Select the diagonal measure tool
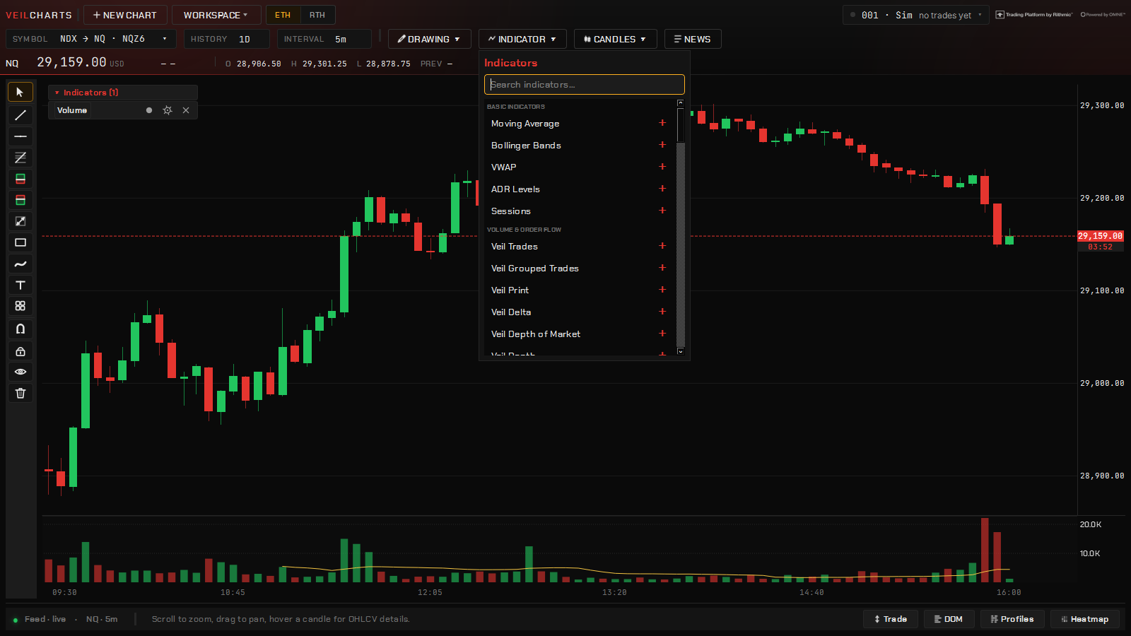Viewport: 1131px width, 636px height. coord(20,221)
